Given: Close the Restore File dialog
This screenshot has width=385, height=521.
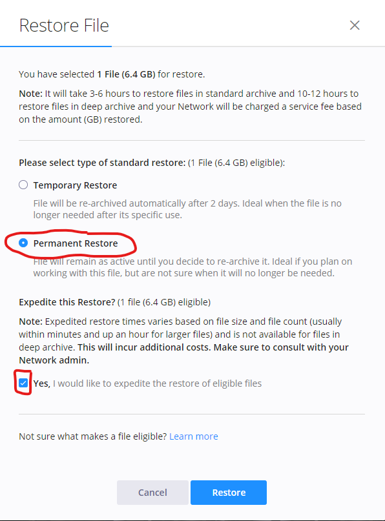Looking at the screenshot, I should tap(355, 25).
